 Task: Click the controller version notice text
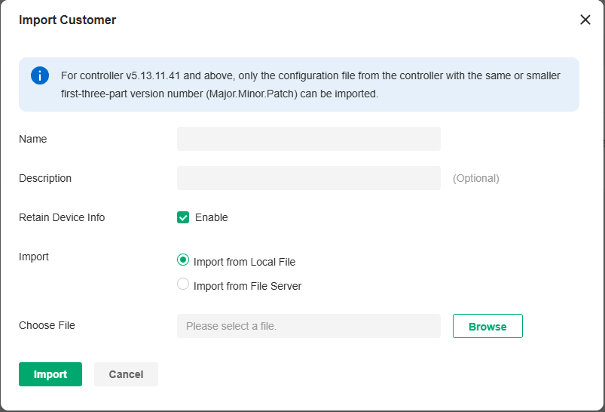pyautogui.click(x=310, y=85)
